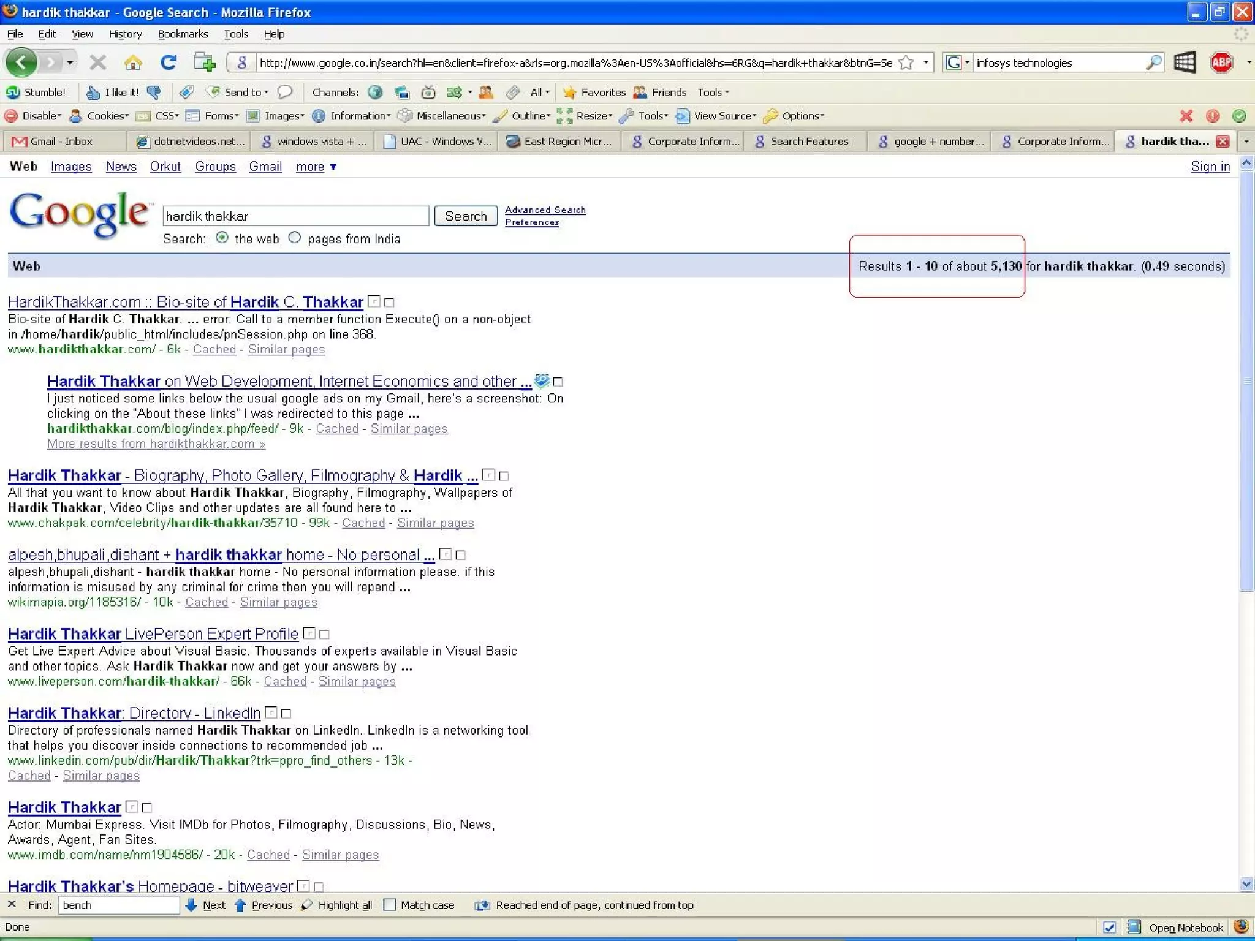Switch to the Gmail - Inbox tab
The image size is (1255, 941).
coord(61,142)
